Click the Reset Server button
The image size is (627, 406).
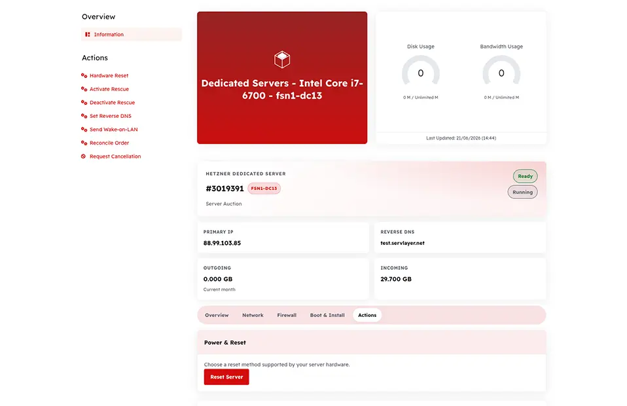(226, 377)
